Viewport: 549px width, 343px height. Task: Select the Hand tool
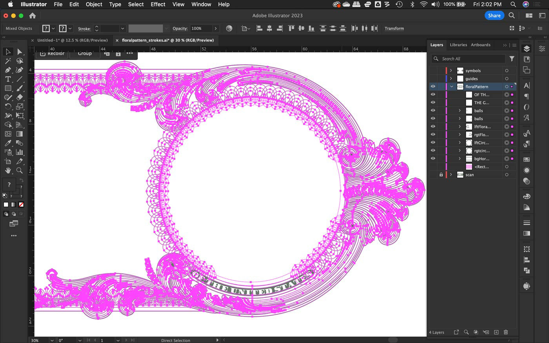8,171
